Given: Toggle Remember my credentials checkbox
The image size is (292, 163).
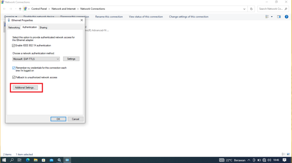Looking at the screenshot, I should point(14,68).
